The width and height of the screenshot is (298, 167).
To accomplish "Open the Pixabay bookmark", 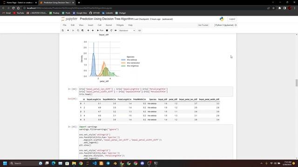I will point(54,13).
